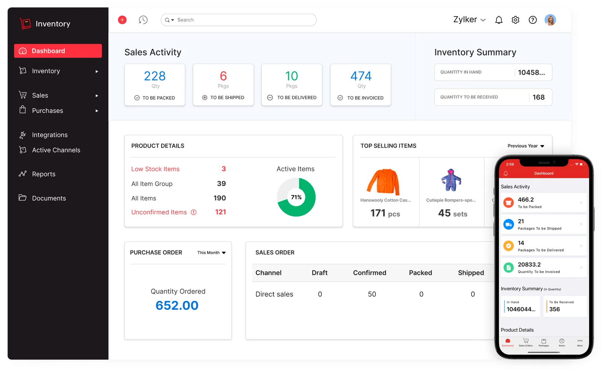Click the 71% Active Items donut chart
Screen dimensions: 602x370
point(296,197)
